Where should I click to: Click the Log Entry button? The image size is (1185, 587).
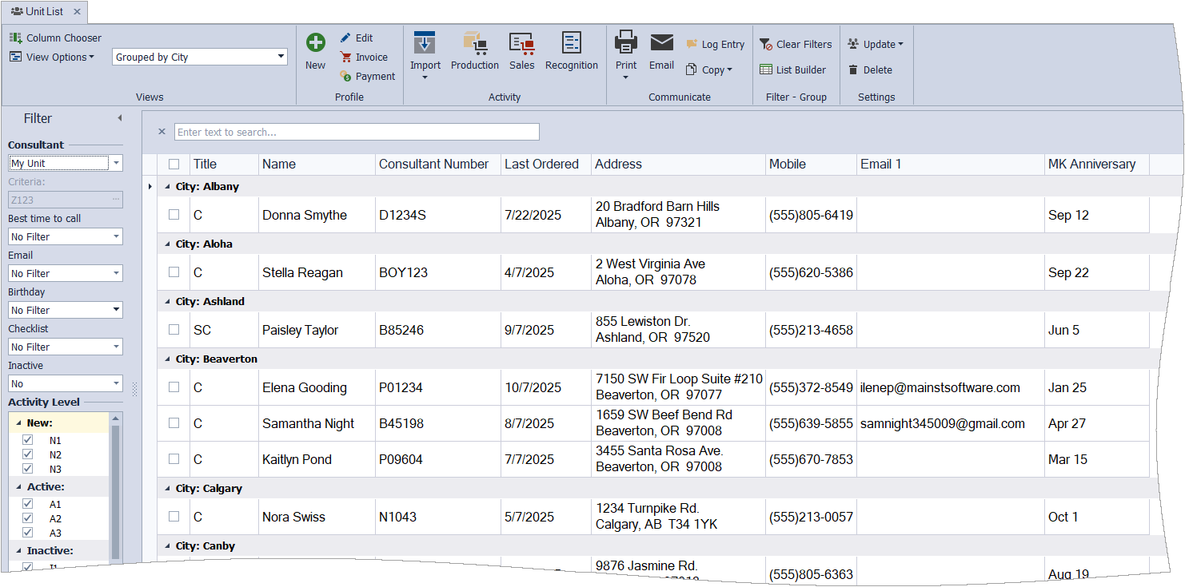click(715, 45)
